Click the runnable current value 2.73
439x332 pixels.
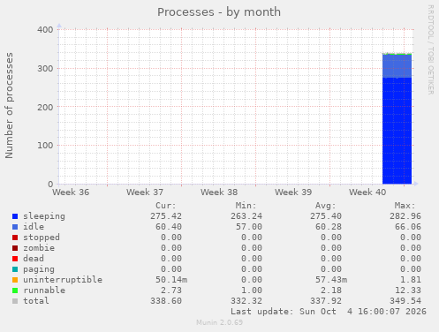[171, 290]
